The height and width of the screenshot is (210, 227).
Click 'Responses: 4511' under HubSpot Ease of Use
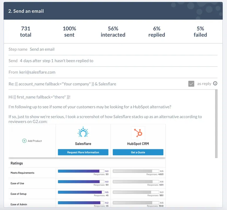(x=155, y=185)
